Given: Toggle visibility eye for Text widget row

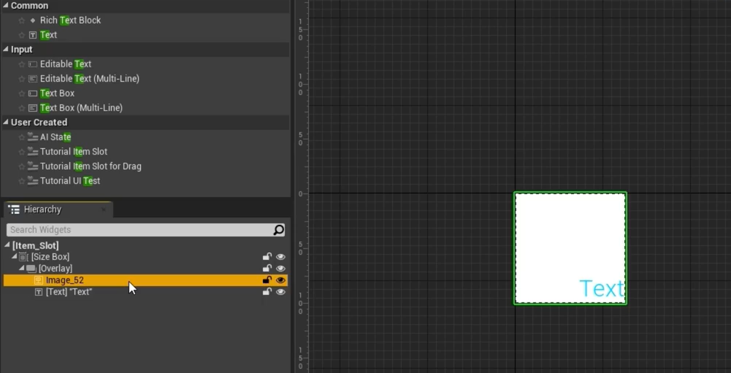Looking at the screenshot, I should click(x=280, y=292).
